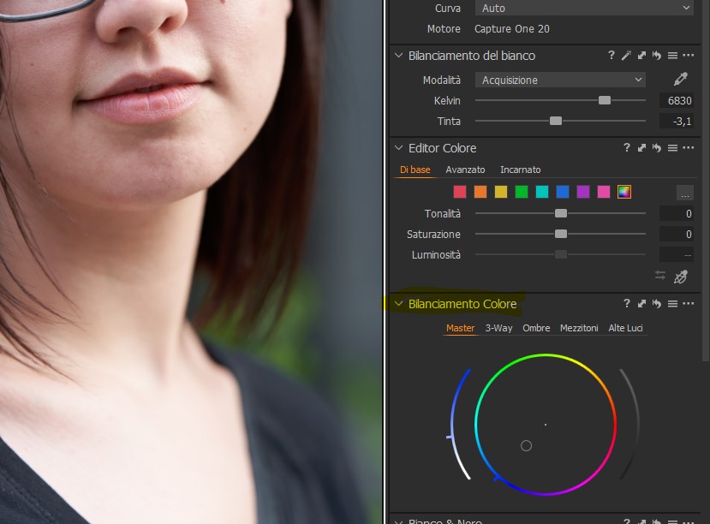Screen dimensions: 710x524
Task: Open presets list for Bilanciamento del bianco
Action: click(x=673, y=55)
